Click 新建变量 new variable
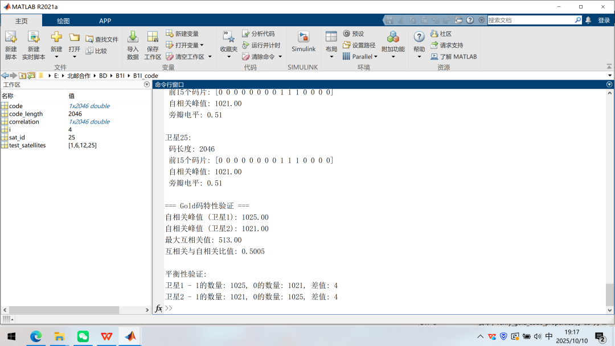 pos(182,34)
